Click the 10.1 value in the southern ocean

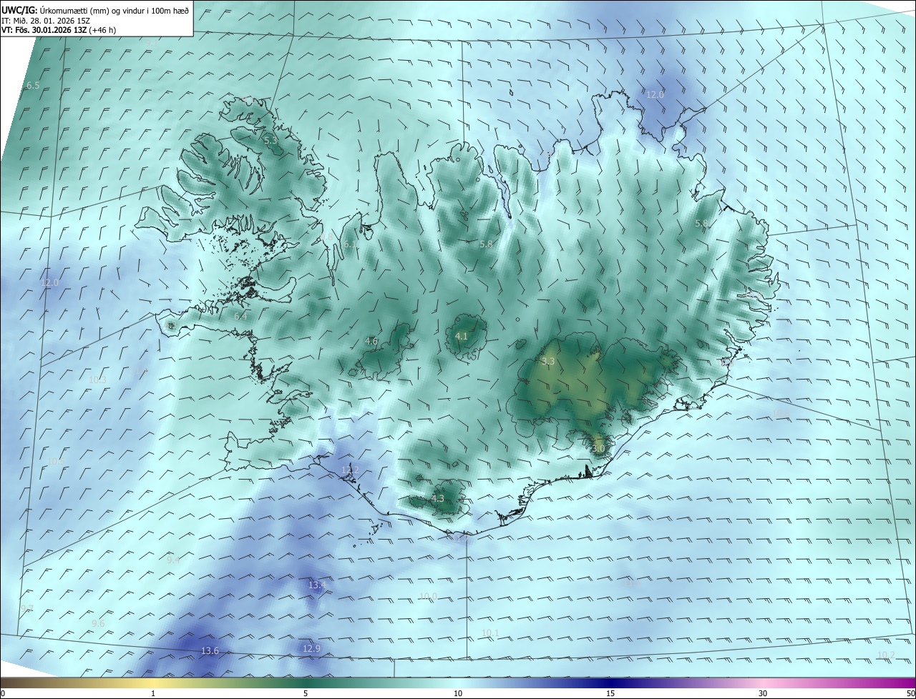490,633
